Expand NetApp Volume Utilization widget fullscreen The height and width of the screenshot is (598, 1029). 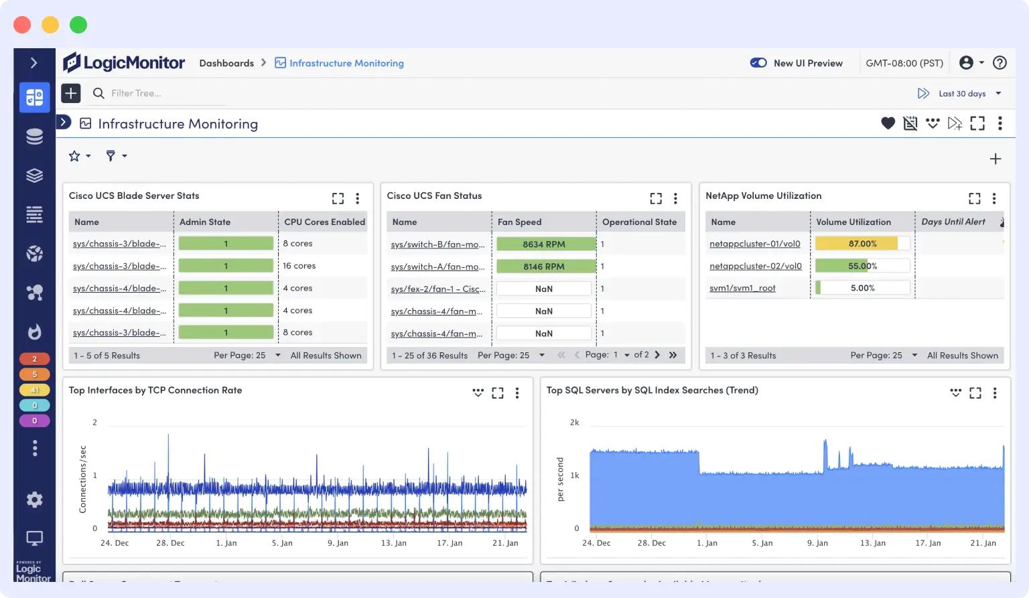[975, 198]
